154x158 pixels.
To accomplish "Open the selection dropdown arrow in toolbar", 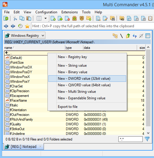I will coord(46,18).
